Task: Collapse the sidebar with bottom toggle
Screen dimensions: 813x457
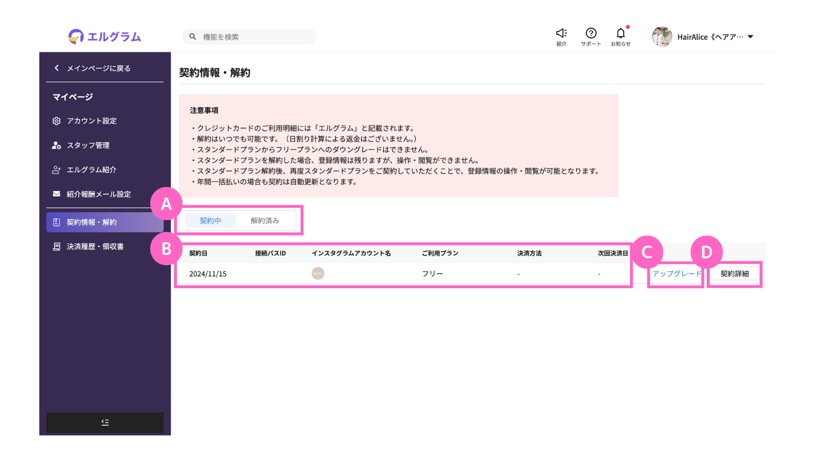Action: tap(105, 422)
